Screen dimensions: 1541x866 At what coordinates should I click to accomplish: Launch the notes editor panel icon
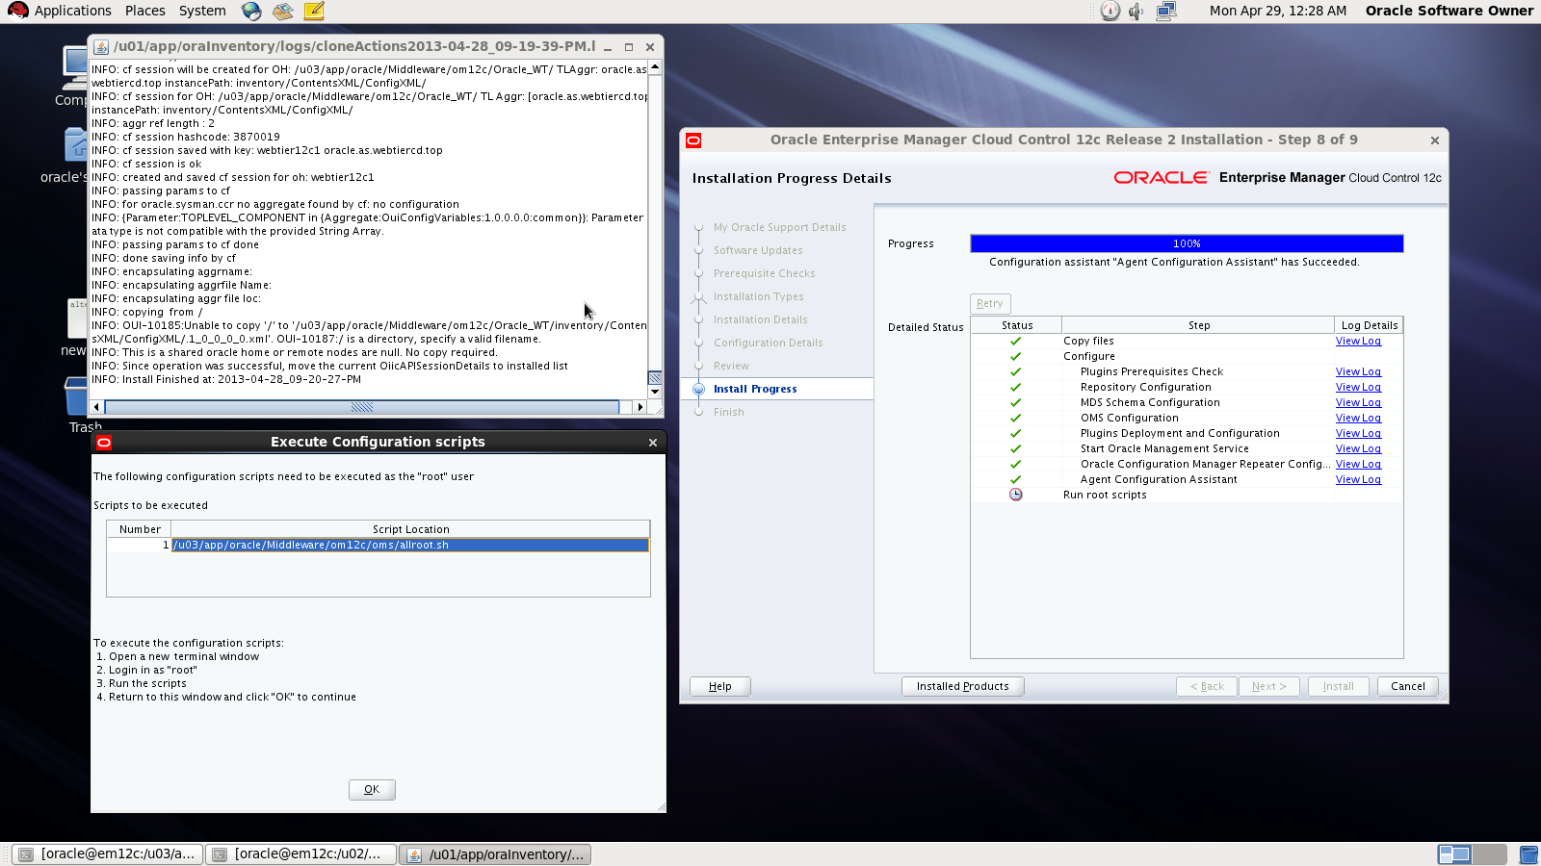(314, 11)
